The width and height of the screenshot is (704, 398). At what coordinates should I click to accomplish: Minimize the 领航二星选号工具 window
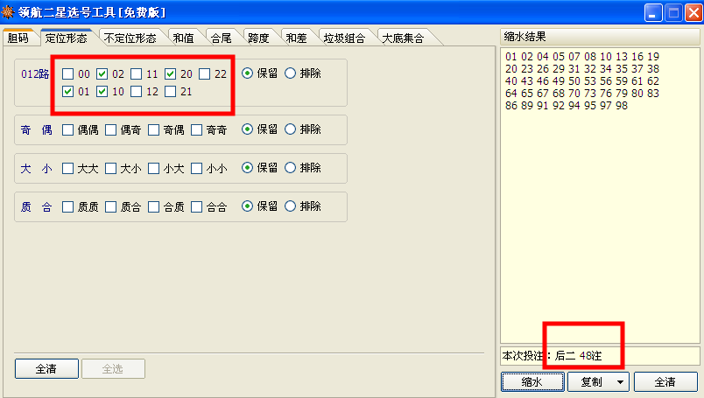coord(653,12)
